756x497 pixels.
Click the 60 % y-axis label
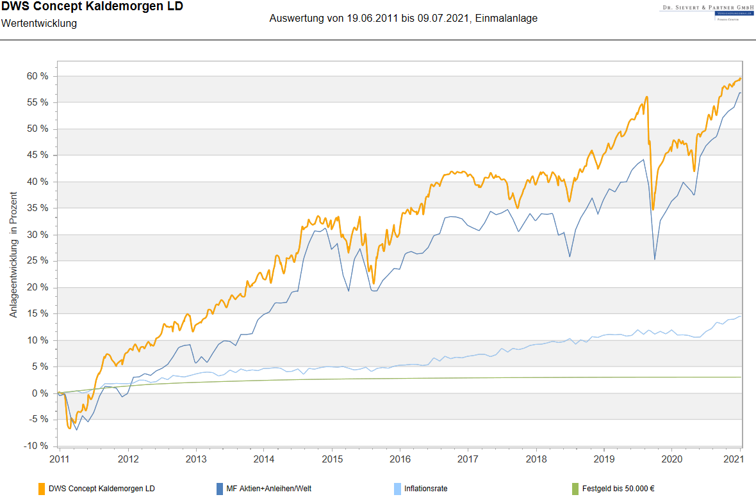pos(37,76)
